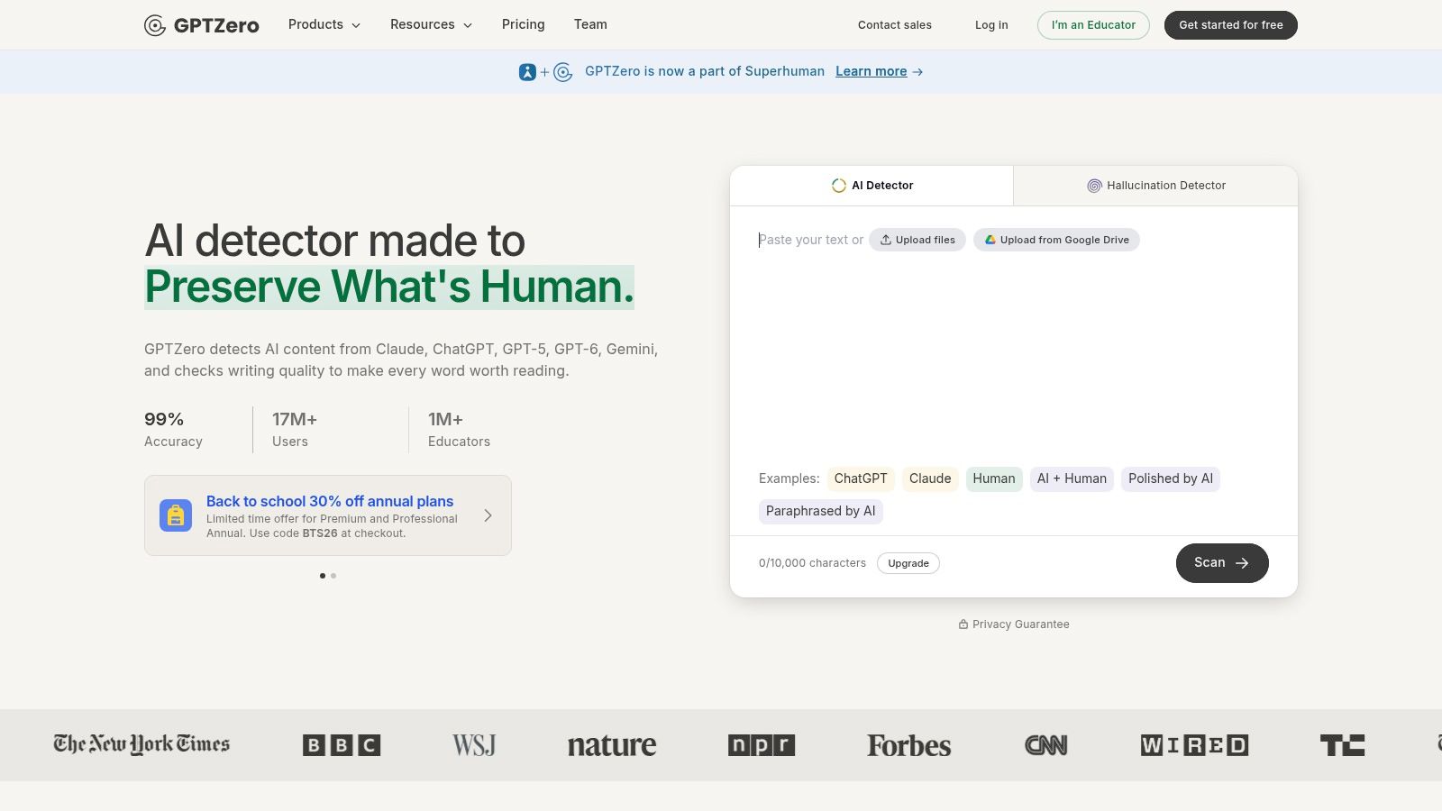Load the Human example
1442x811 pixels.
994,478
